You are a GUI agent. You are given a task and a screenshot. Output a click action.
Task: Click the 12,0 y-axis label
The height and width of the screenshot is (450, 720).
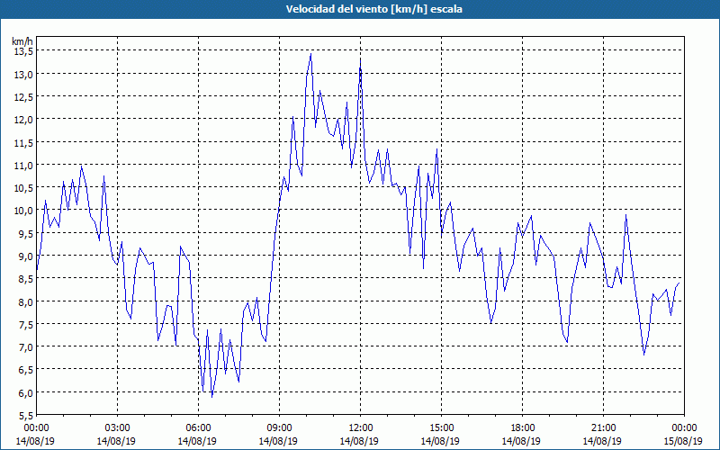[x=23, y=120]
